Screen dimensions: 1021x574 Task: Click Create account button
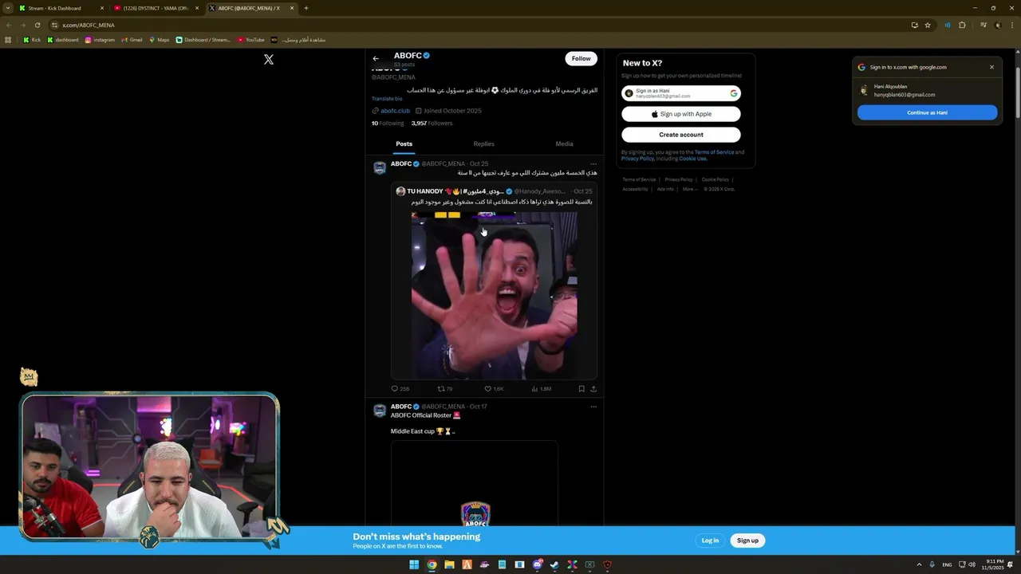coord(681,135)
